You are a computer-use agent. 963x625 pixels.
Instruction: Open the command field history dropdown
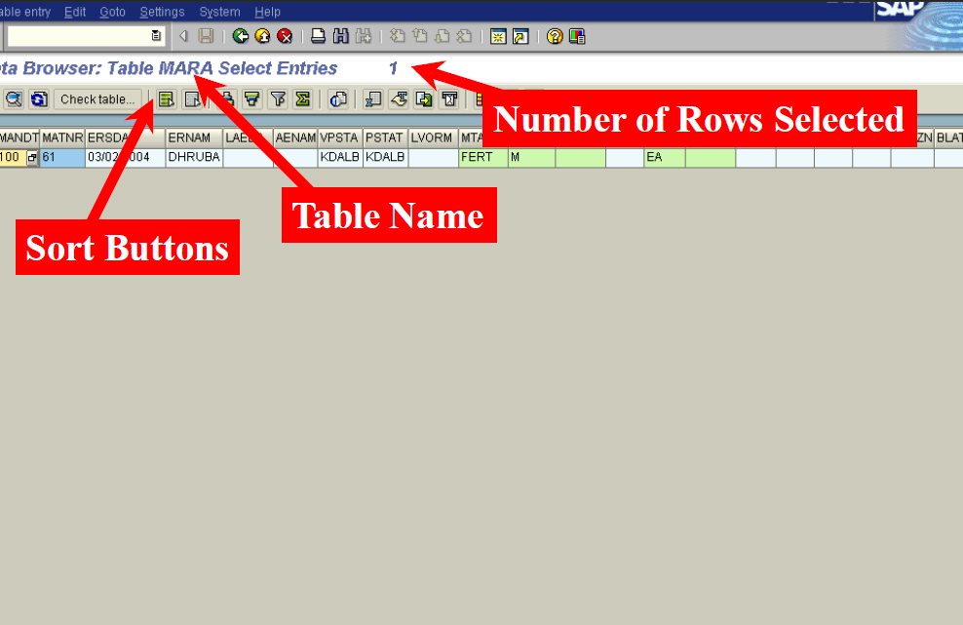click(156, 36)
